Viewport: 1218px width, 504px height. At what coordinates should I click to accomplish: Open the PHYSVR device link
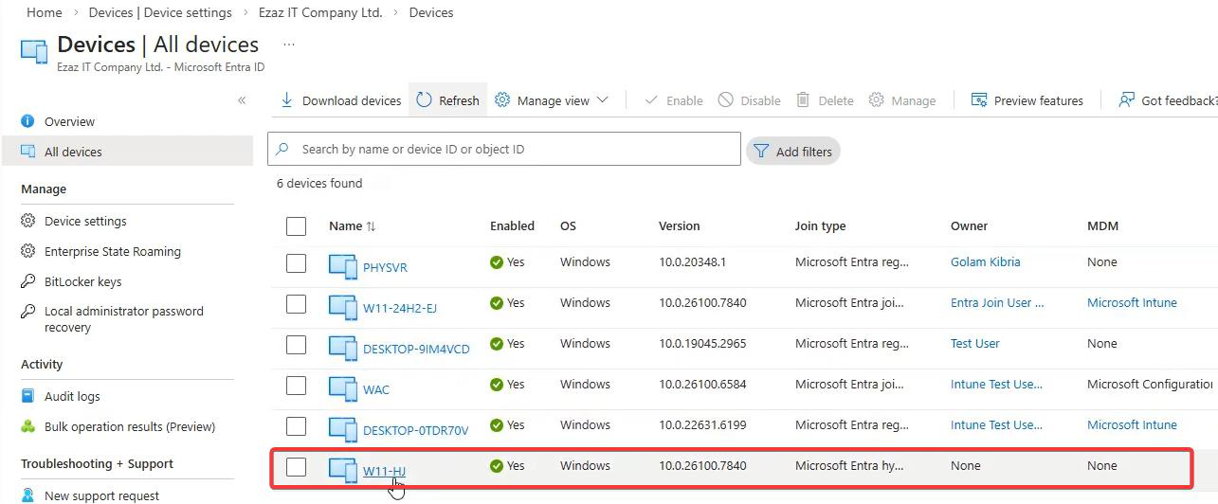(385, 267)
